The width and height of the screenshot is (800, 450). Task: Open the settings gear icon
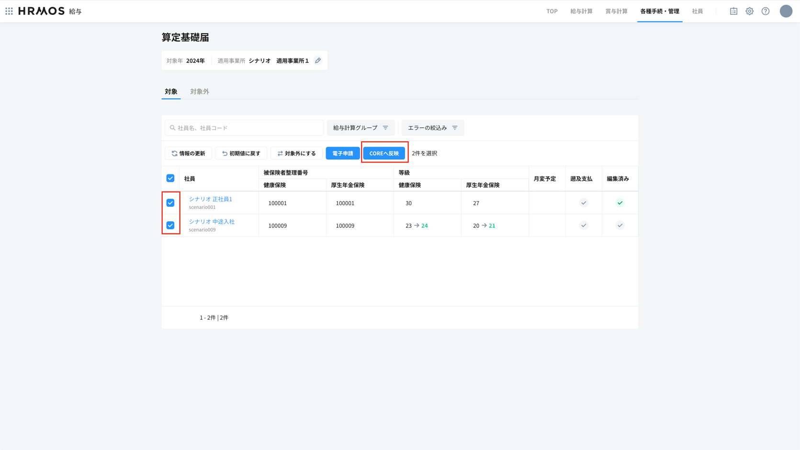click(749, 11)
